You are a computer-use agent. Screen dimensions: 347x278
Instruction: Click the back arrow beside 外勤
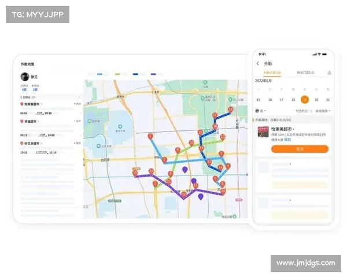click(x=258, y=63)
